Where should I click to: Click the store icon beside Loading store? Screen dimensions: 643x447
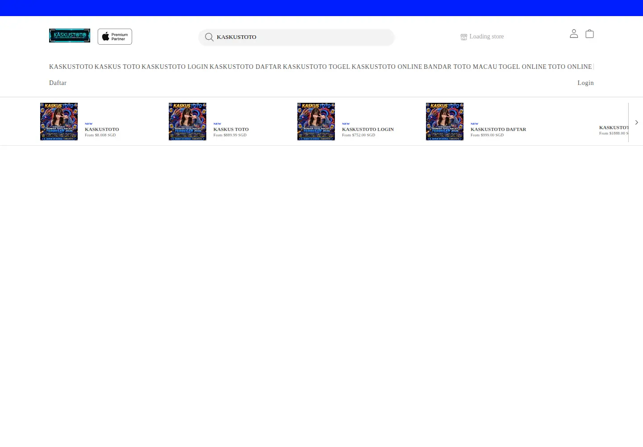pyautogui.click(x=464, y=37)
